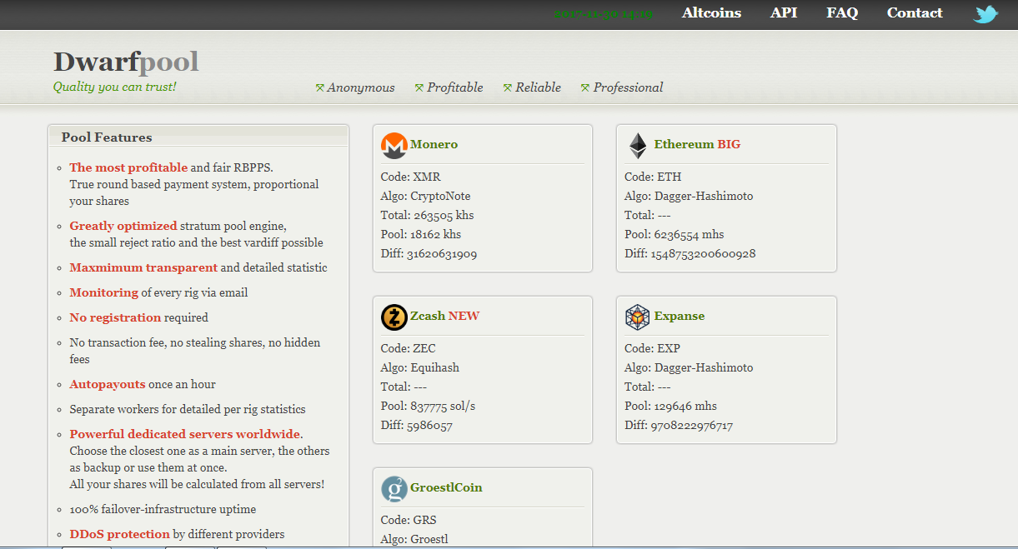Click the Zcash coin logo
The width and height of the screenshot is (1018, 549).
coord(394,317)
